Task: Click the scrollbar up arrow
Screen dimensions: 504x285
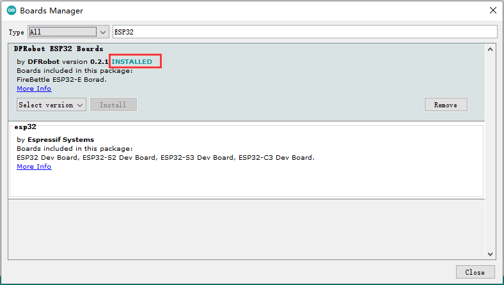Action: click(x=490, y=49)
